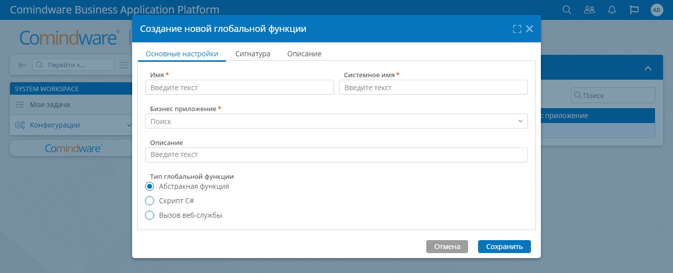The width and height of the screenshot is (673, 273).
Task: Choose the Скрипт C# radio option
Action: 150,201
